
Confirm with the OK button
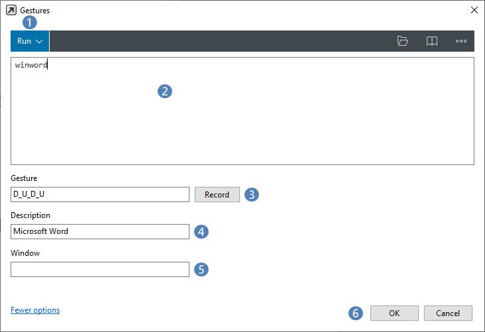point(394,313)
